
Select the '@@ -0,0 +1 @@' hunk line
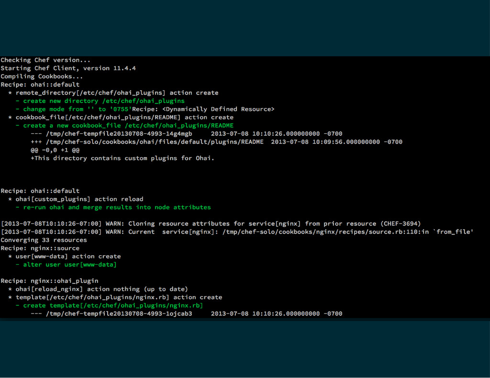55,150
